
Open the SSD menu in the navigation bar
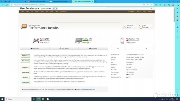point(32,11)
